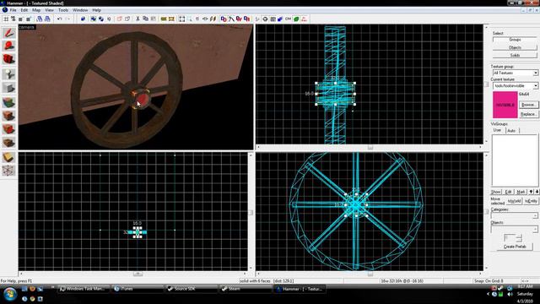Click the pink INVISIBLE texture swatch

coord(505,105)
